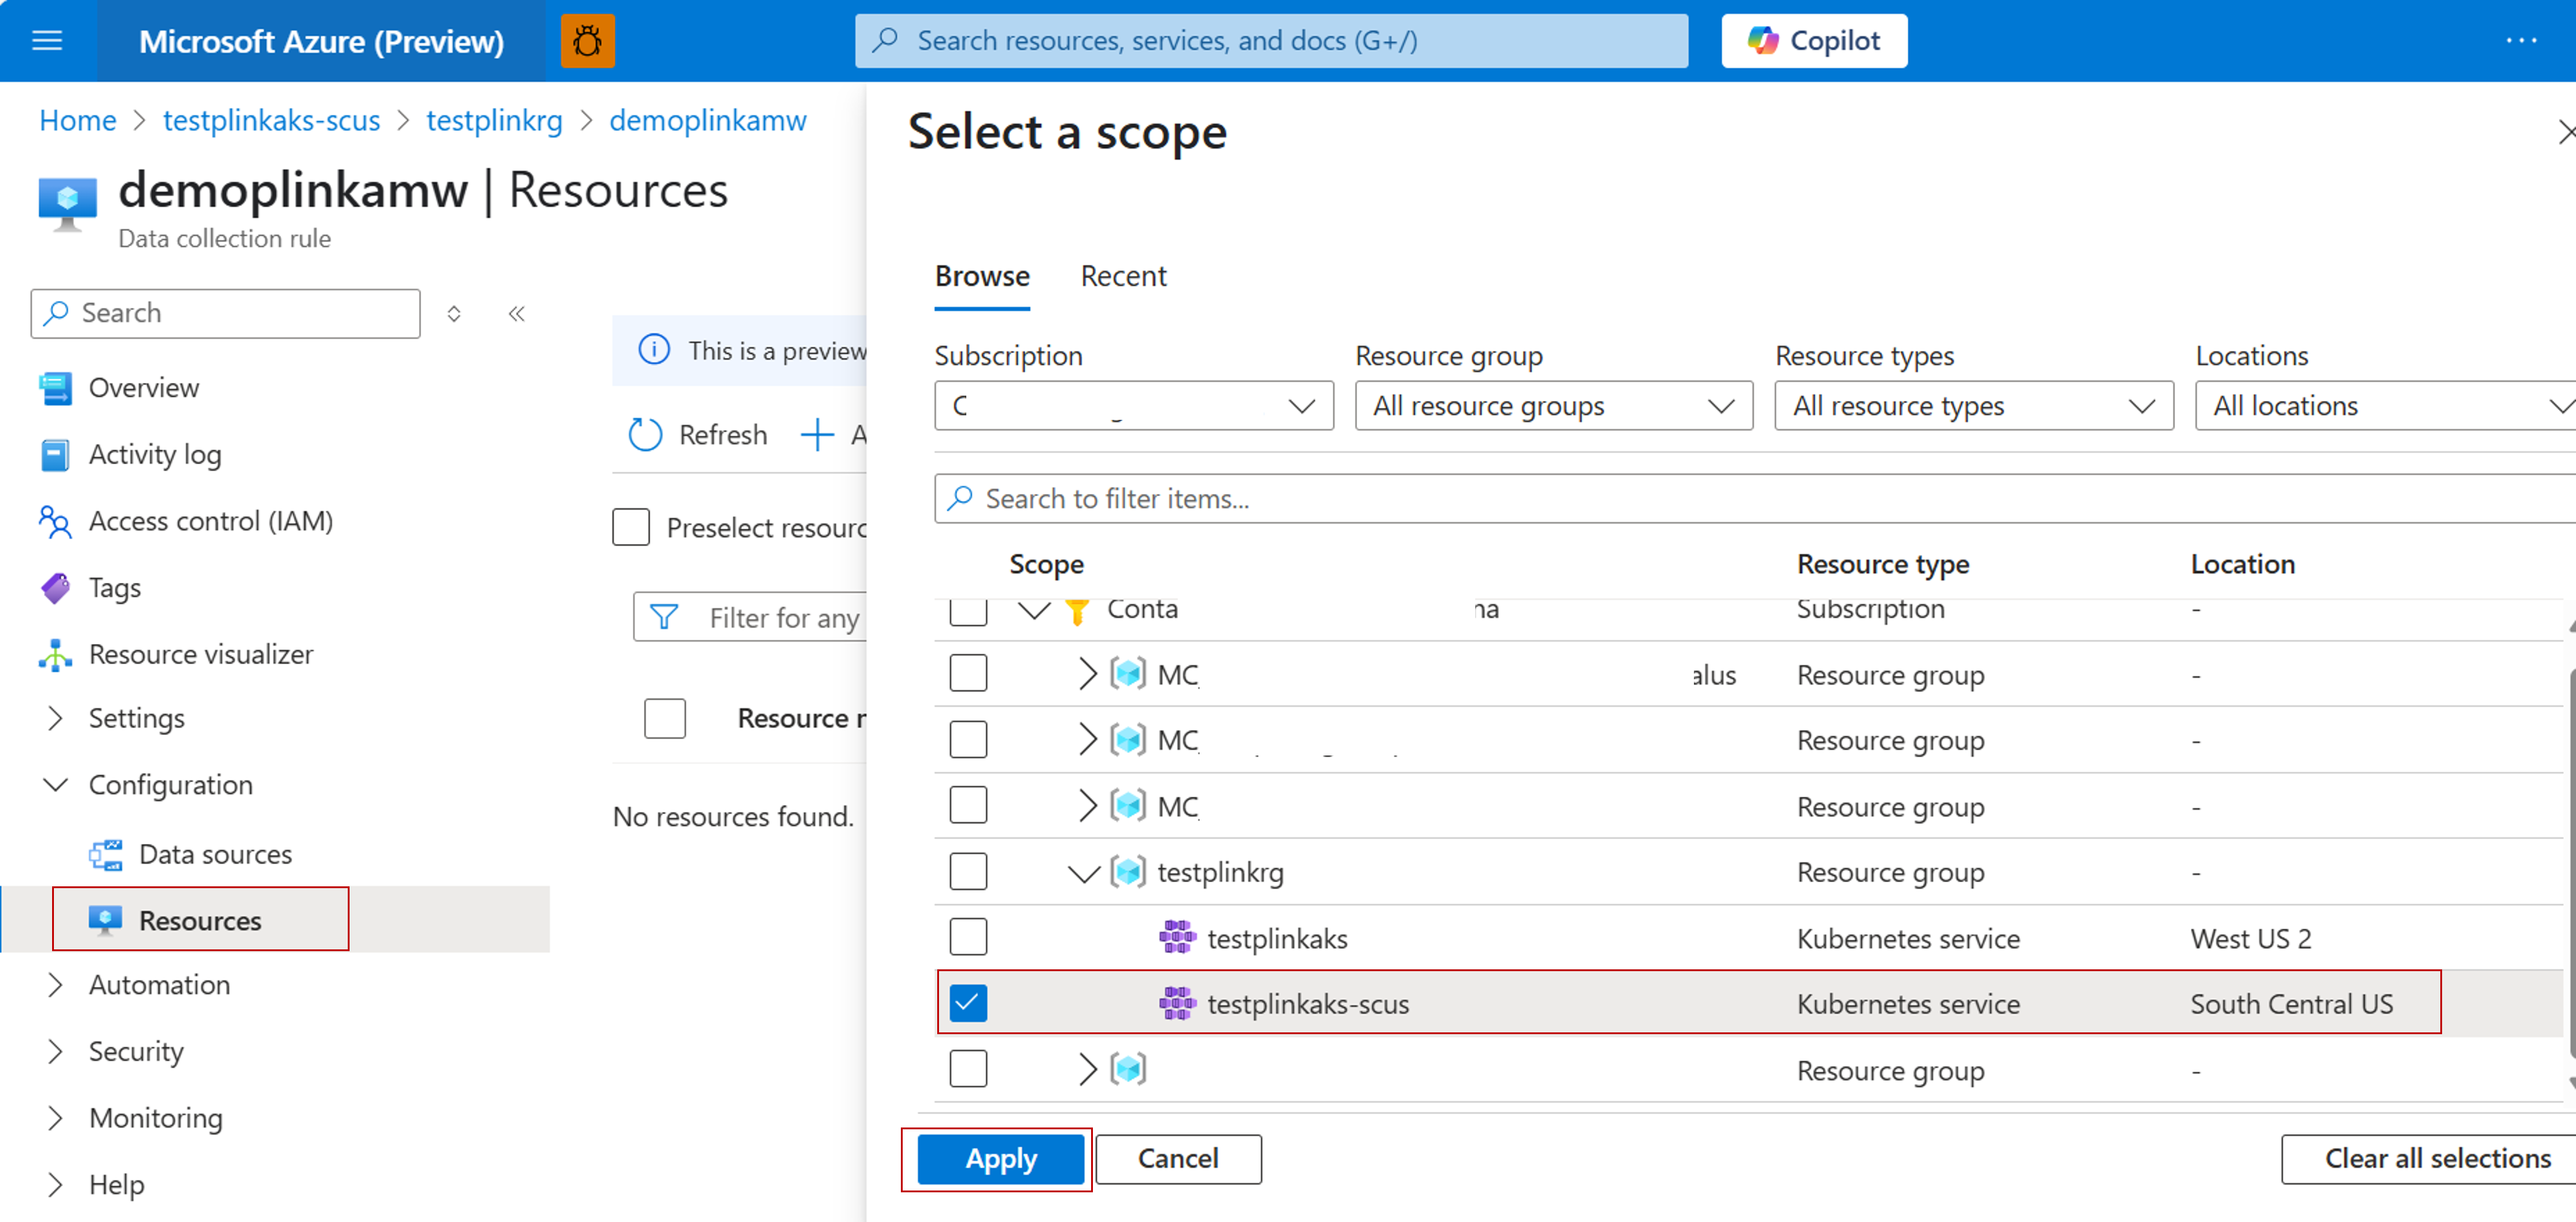Toggle the Preselect resources checkbox
This screenshot has height=1222, width=2576.
pyautogui.click(x=631, y=527)
